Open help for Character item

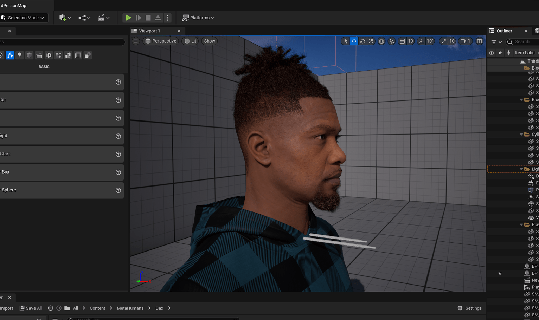(x=118, y=100)
